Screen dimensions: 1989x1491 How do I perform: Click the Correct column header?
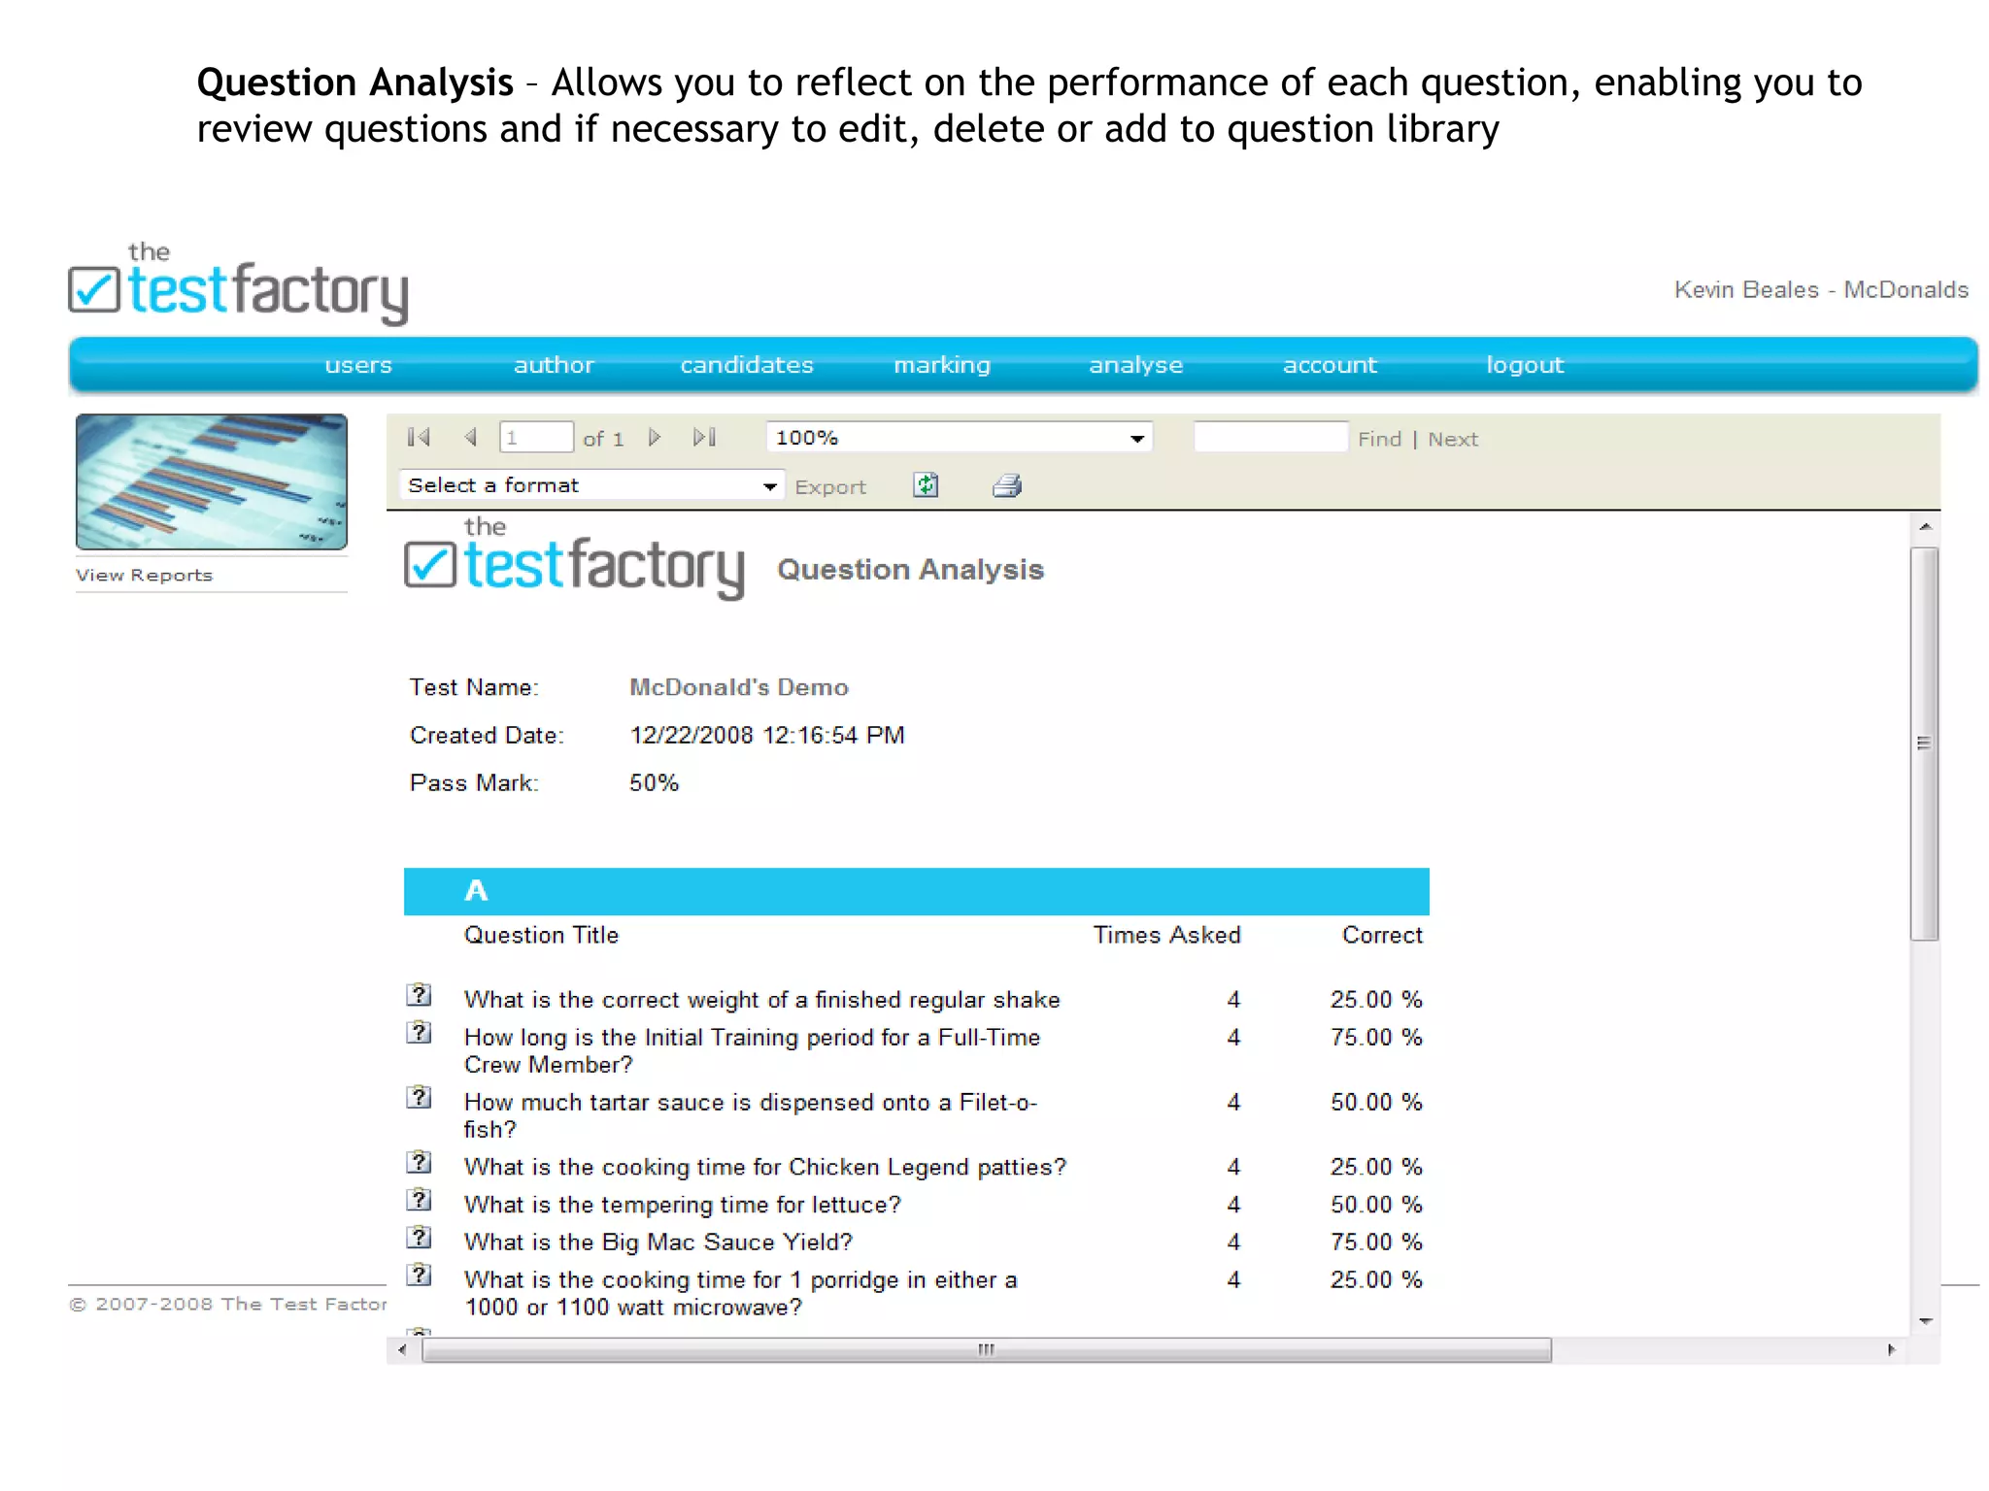point(1382,935)
